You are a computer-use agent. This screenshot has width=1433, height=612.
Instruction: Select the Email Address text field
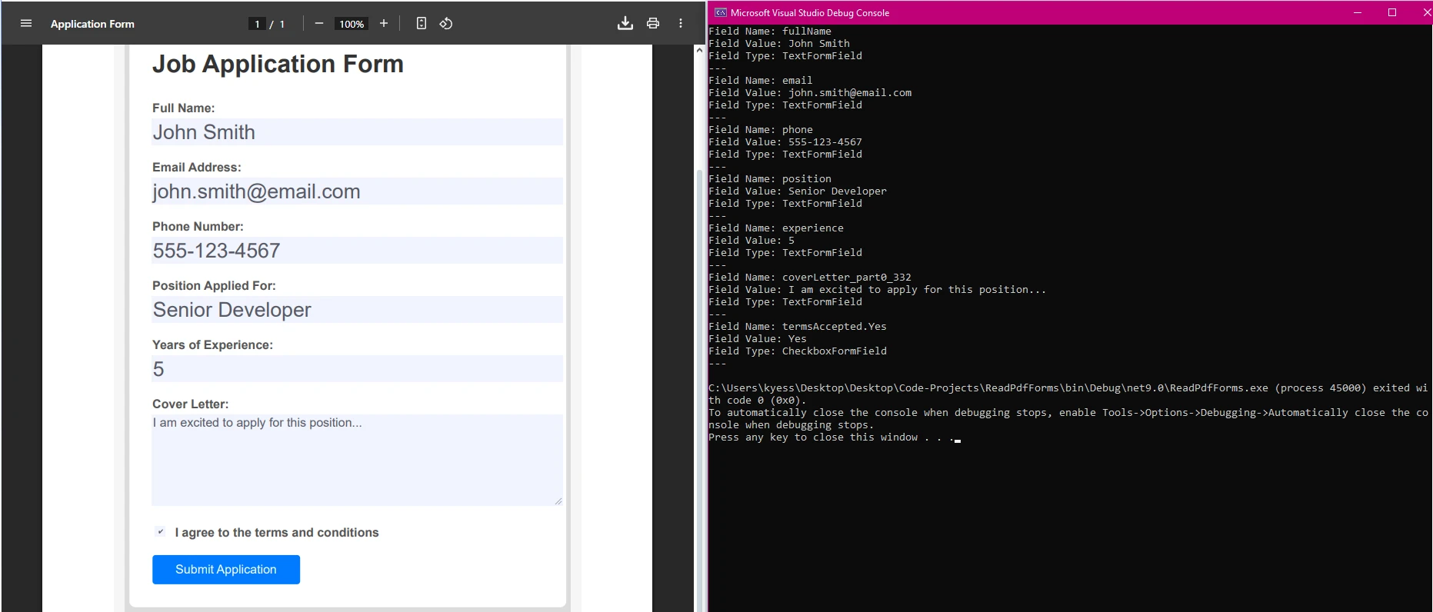point(357,191)
